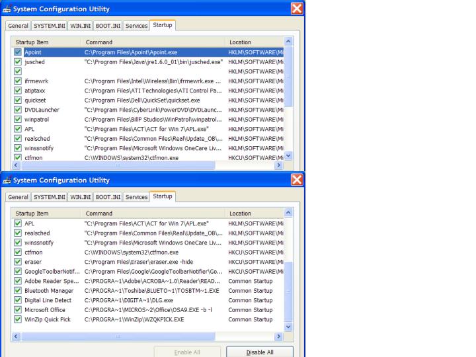The image size is (476, 357).
Task: Disable WinZip Quick Pick checkbox
Action: (x=18, y=319)
